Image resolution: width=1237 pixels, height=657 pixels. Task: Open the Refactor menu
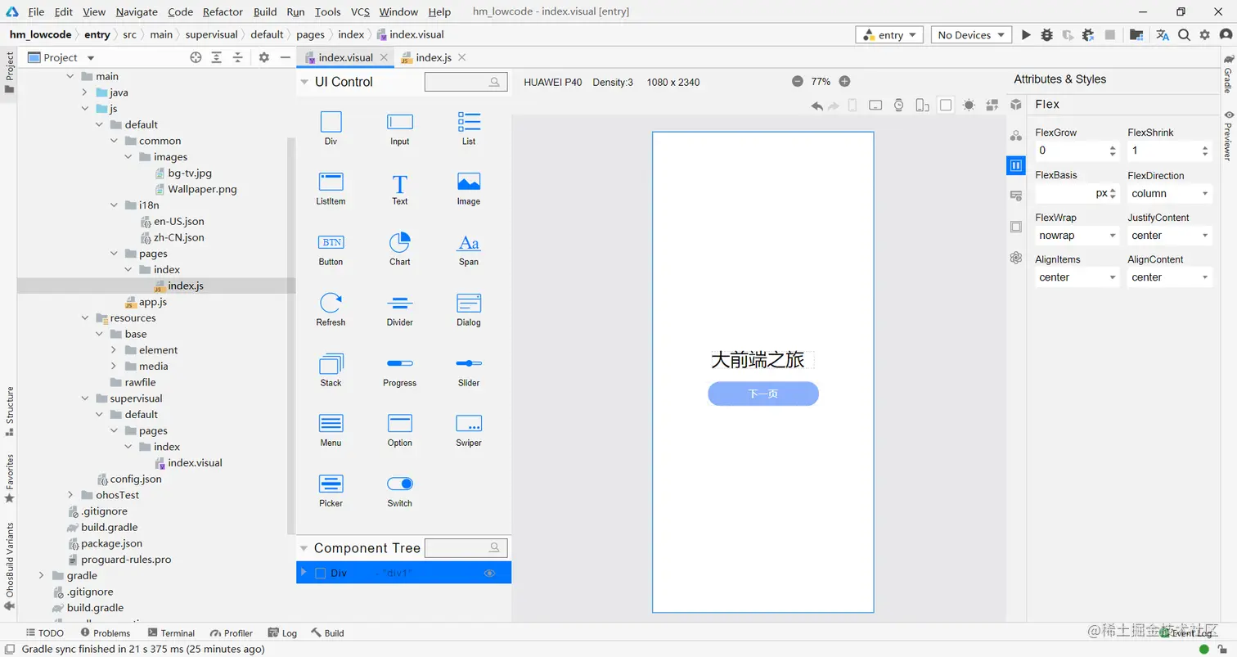coord(223,11)
